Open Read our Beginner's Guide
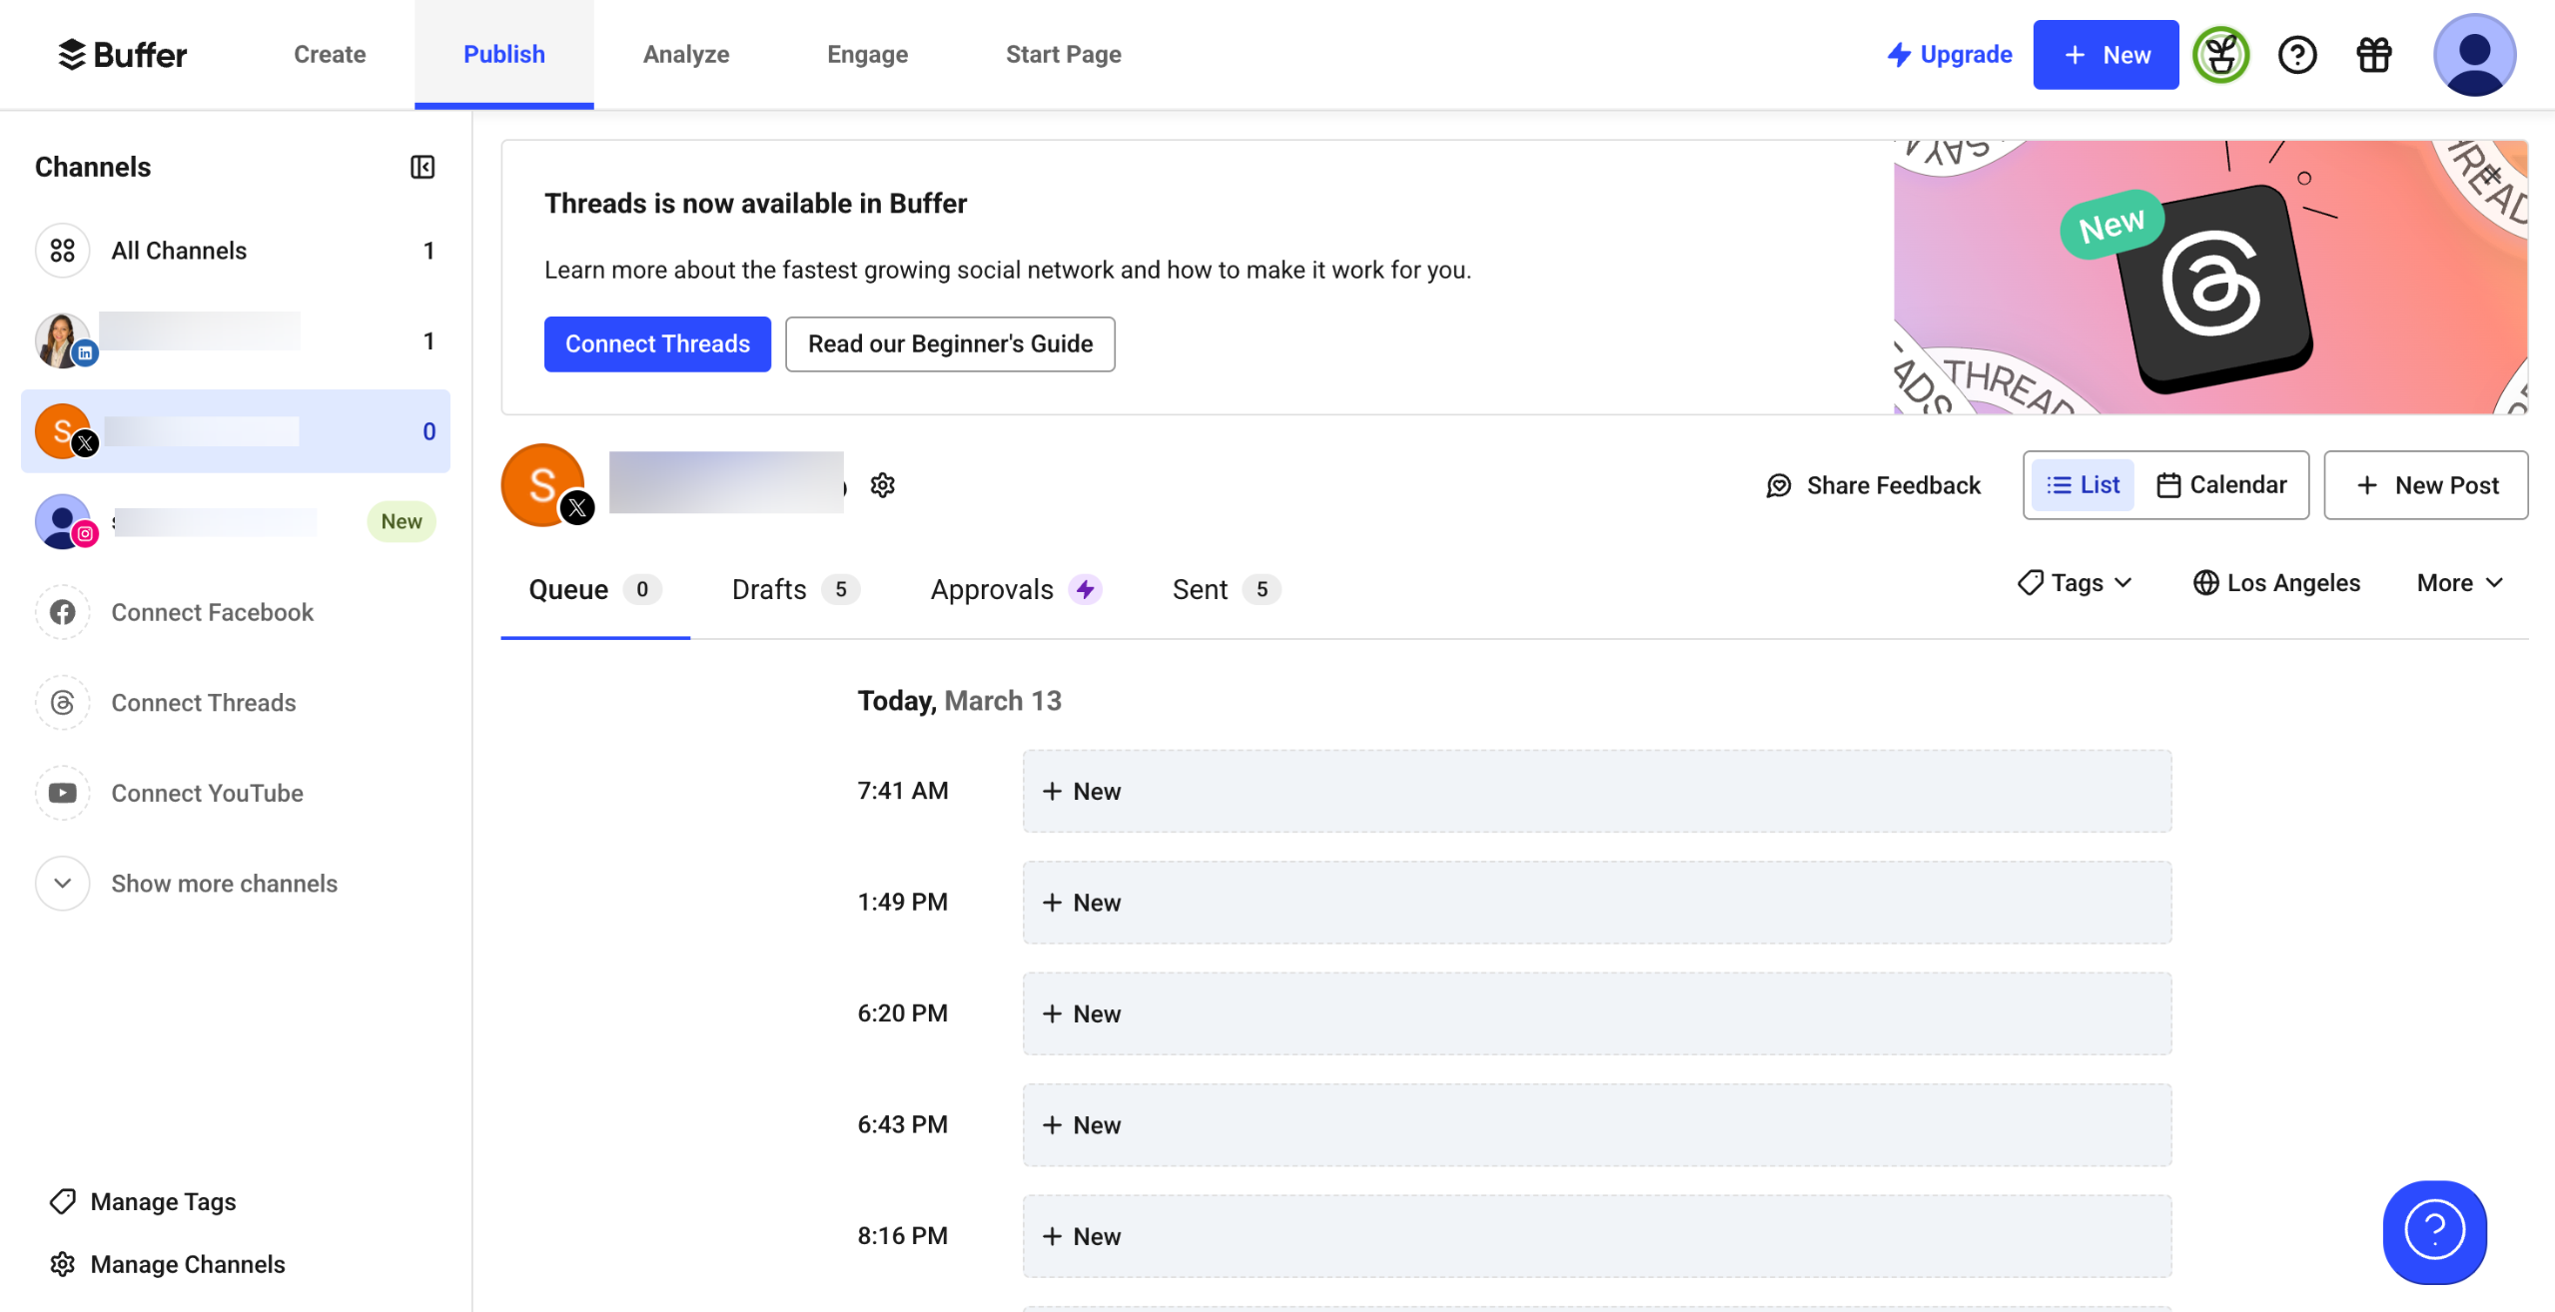The height and width of the screenshot is (1312, 2555). pos(949,344)
